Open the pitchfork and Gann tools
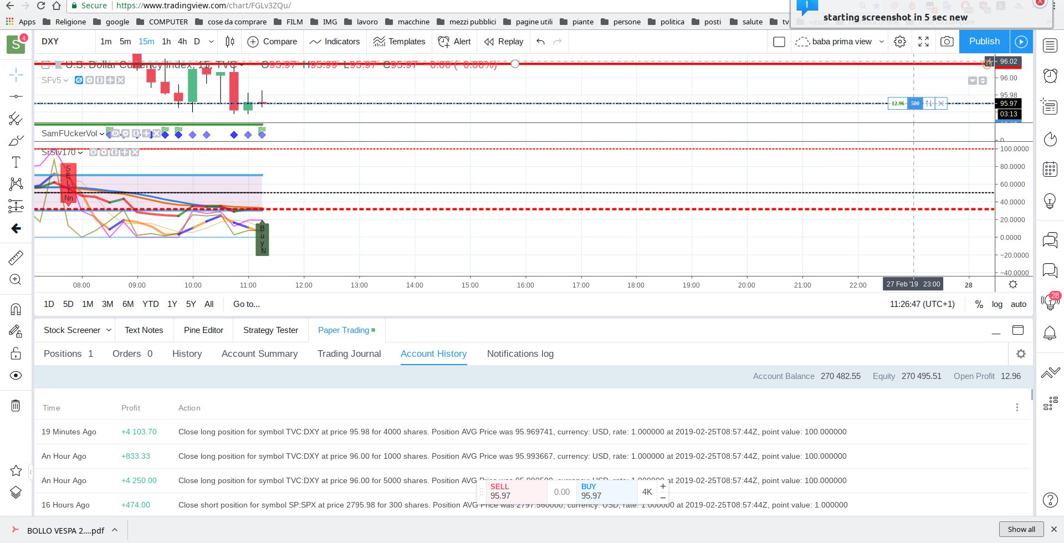 pos(16,119)
